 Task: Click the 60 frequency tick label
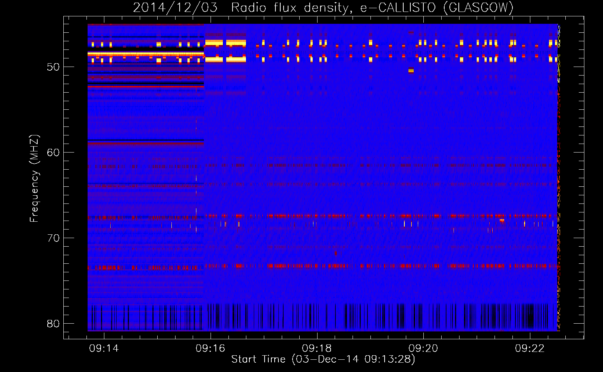pyautogui.click(x=53, y=153)
